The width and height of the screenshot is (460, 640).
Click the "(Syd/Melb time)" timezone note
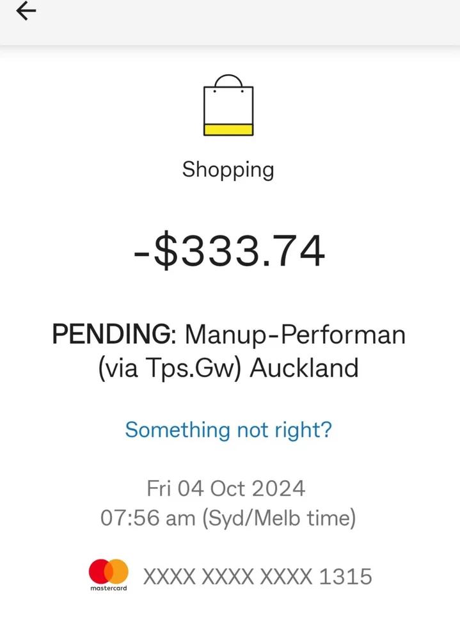point(279,517)
